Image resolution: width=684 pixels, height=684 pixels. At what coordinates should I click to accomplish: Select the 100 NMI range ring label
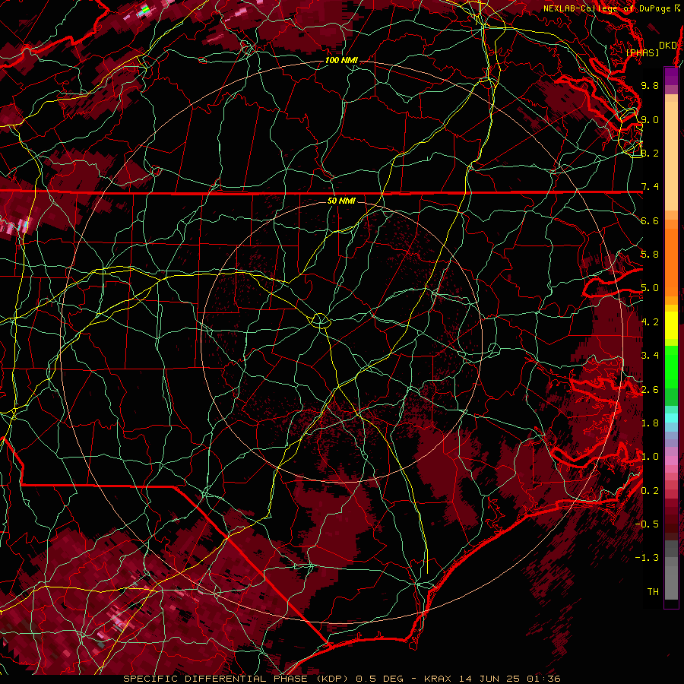[x=341, y=60]
